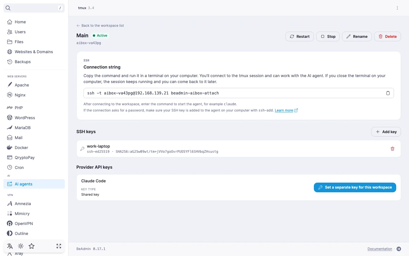This screenshot has width=409, height=256.
Task: Set a separate key for this workspace
Action: 355,187
